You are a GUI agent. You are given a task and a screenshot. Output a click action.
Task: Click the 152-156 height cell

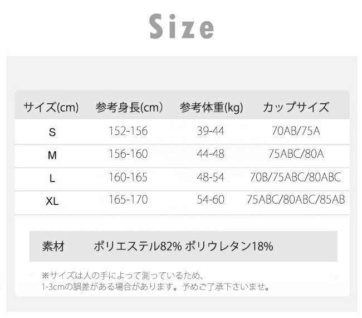point(129,132)
